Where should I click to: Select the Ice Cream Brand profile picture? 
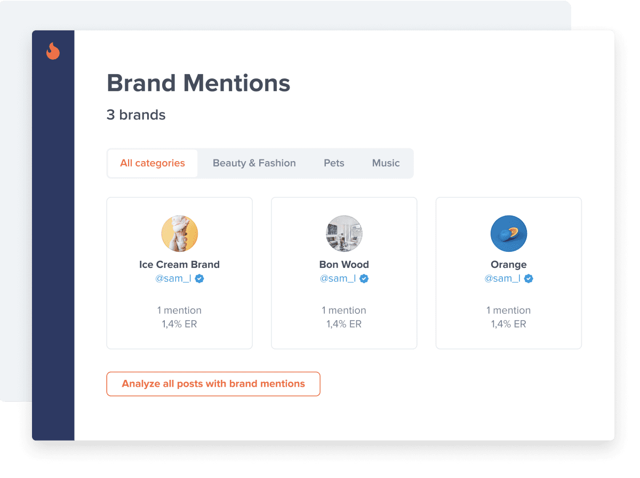(x=179, y=233)
